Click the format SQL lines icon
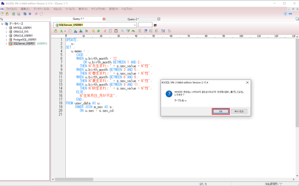 (x=140, y=31)
